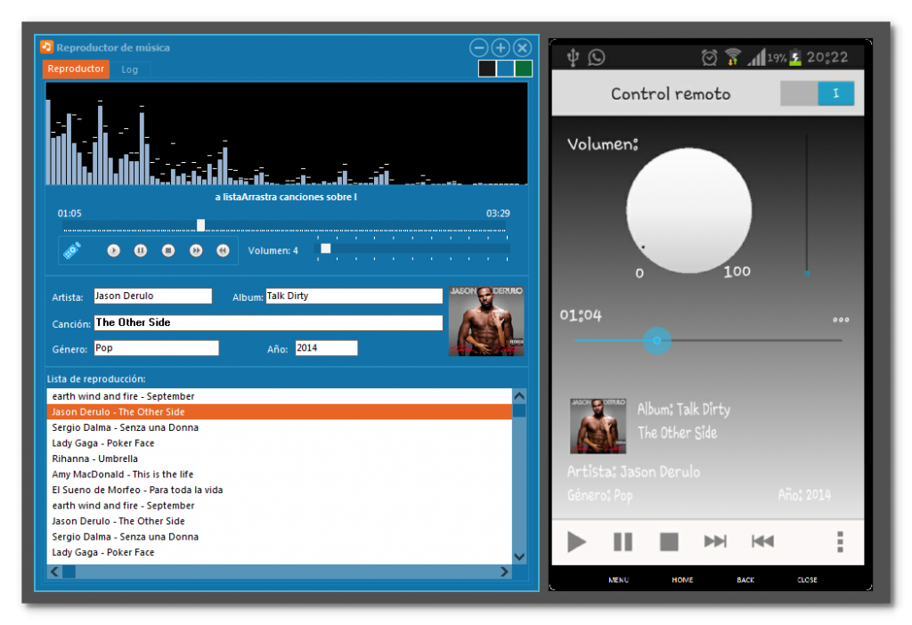Image resolution: width=912 pixels, height=625 pixels.
Task: Skip to next track in desktop player
Action: pos(196,250)
